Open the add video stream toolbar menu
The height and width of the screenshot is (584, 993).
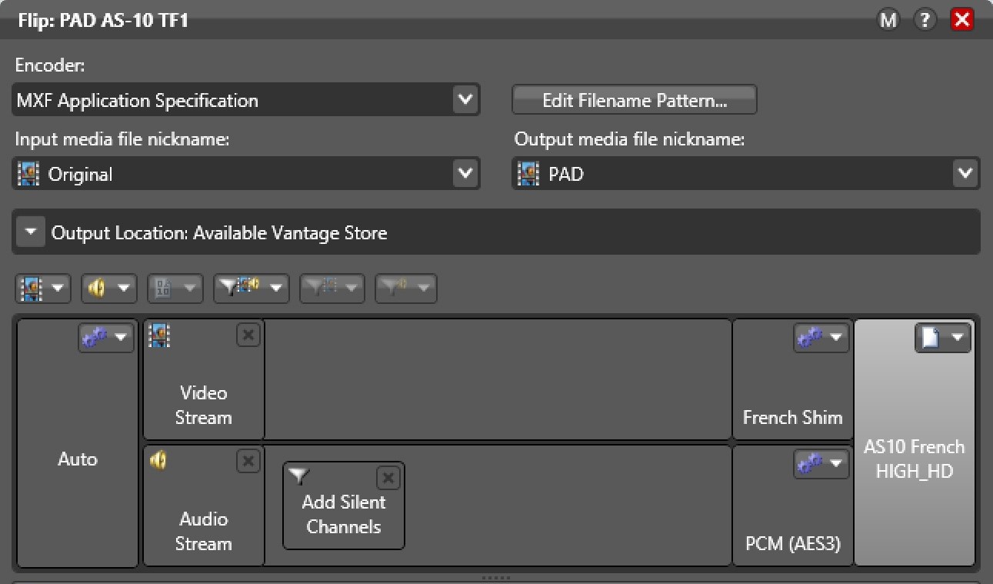click(x=42, y=289)
